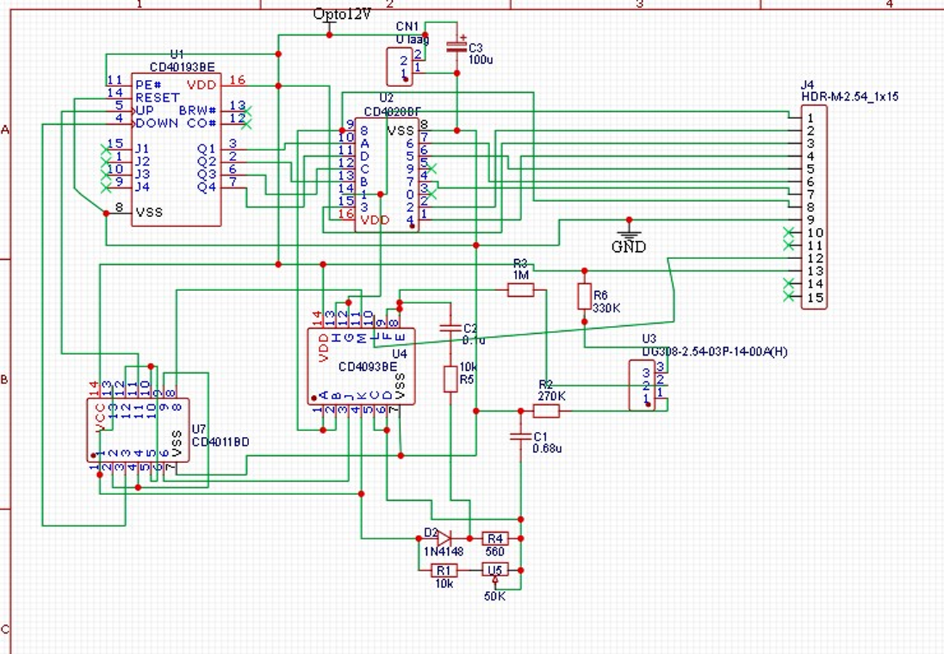The image size is (944, 654).
Task: Select resistor R3 symbol
Action: click(x=521, y=290)
